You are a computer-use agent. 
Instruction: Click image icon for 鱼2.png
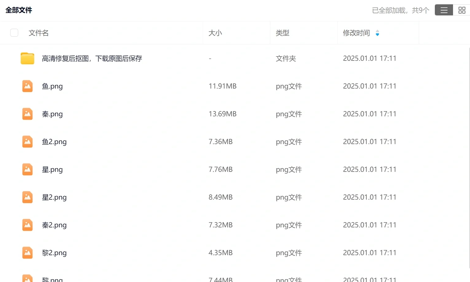pos(27,142)
